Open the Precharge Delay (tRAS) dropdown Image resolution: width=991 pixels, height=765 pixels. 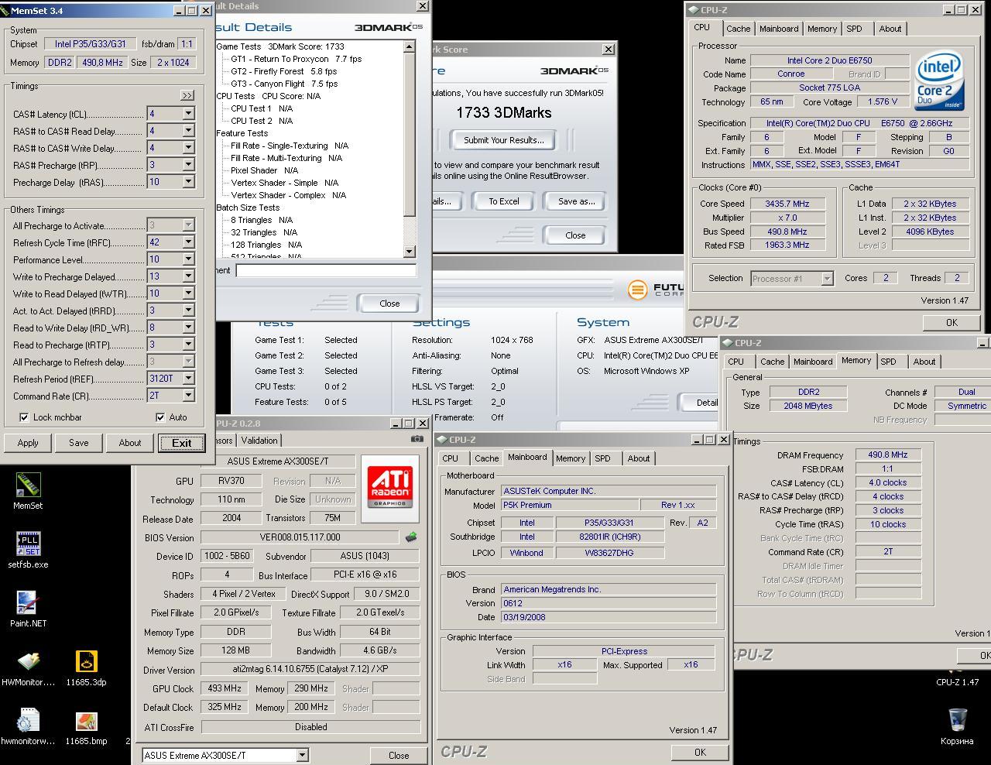[x=188, y=182]
